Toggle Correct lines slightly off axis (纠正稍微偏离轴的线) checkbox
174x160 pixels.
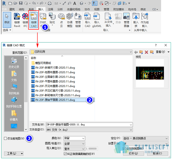pos(65,154)
